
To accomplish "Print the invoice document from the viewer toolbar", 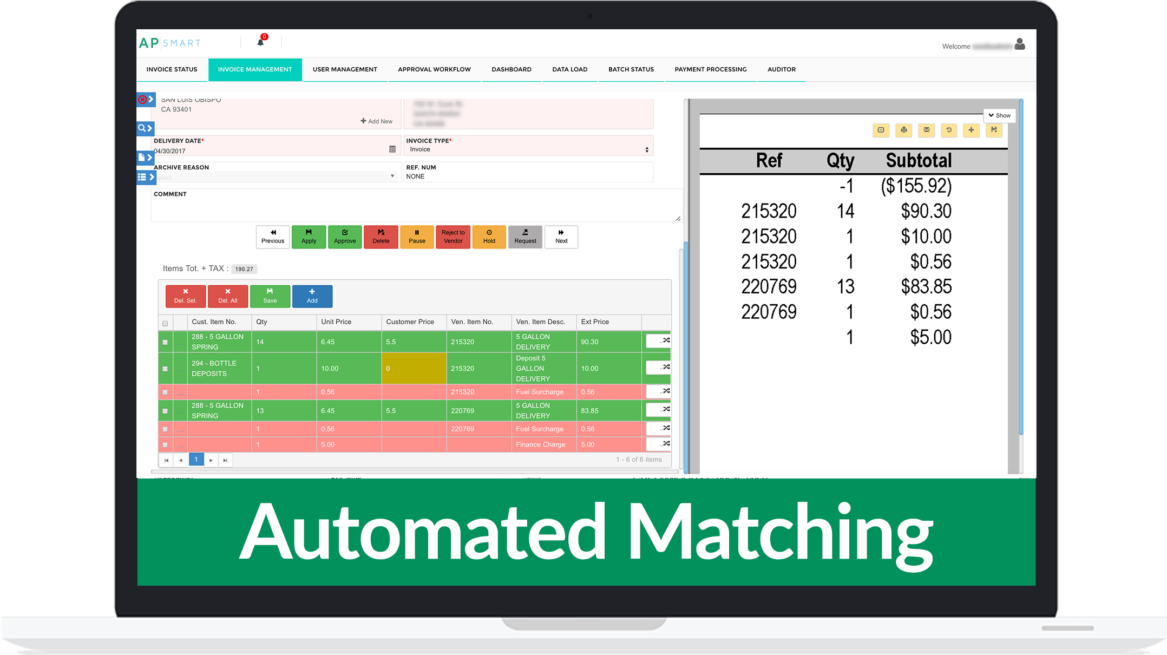I will click(x=904, y=130).
